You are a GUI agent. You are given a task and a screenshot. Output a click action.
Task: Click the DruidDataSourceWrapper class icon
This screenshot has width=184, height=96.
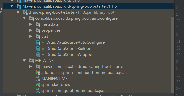point(38,55)
